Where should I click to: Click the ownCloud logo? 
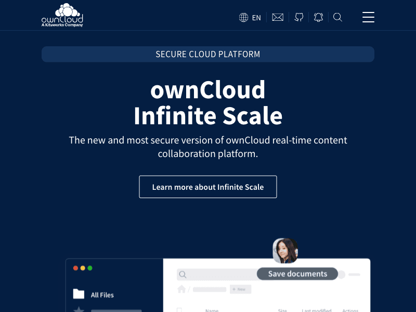(62, 15)
